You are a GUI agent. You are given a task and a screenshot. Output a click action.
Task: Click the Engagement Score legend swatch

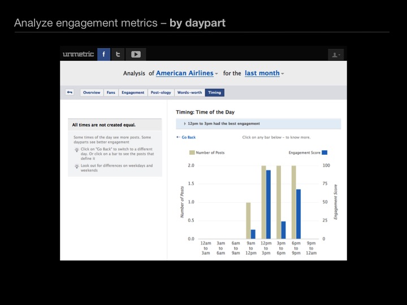pyautogui.click(x=324, y=152)
